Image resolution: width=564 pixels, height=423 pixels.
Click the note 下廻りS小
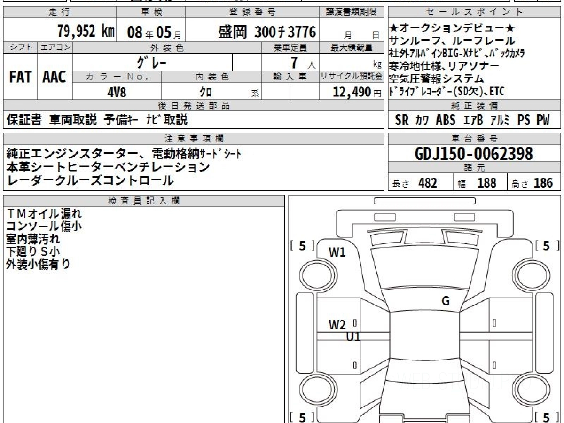33,251
